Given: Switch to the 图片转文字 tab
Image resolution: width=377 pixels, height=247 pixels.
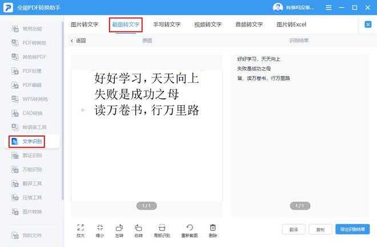Looking at the screenshot, I should (85, 25).
